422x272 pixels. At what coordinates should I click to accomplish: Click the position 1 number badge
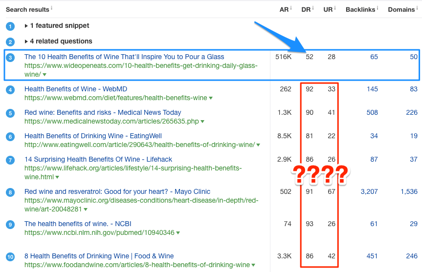click(10, 26)
